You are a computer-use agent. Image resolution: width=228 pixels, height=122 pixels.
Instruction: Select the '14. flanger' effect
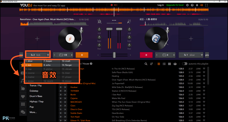click(x=70, y=65)
